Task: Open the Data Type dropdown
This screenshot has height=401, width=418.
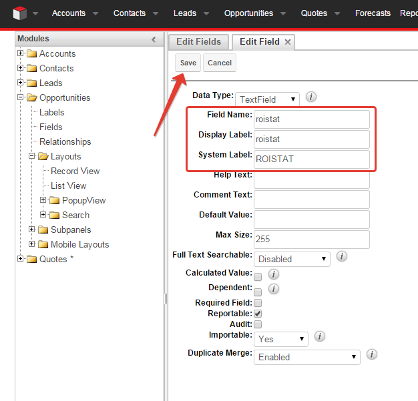Action: (267, 99)
